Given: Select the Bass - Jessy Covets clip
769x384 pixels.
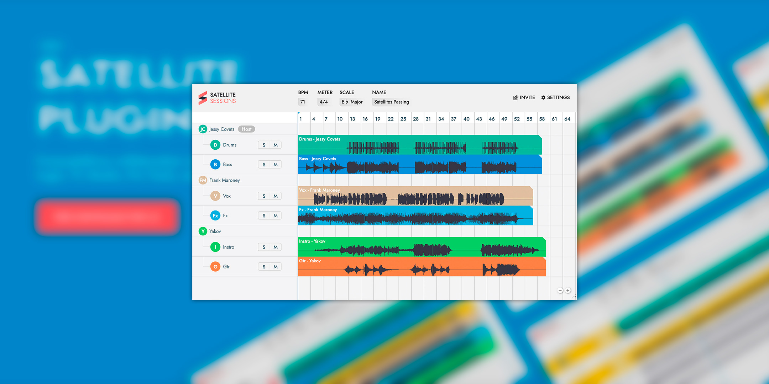Looking at the screenshot, I should [x=420, y=164].
